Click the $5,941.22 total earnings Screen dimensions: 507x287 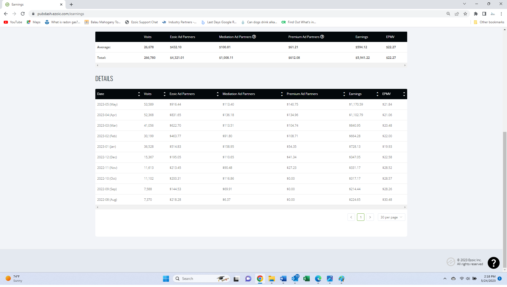click(x=363, y=58)
